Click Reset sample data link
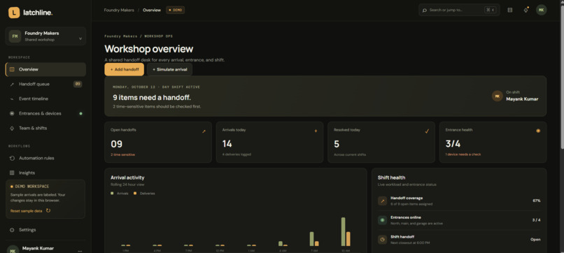Image resolution: width=564 pixels, height=253 pixels. pos(27,211)
